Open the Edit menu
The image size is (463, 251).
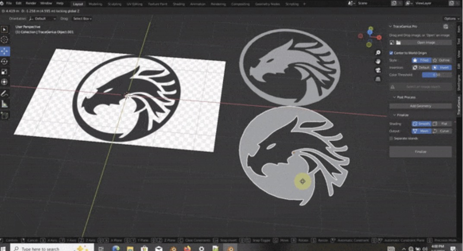(x=19, y=3)
